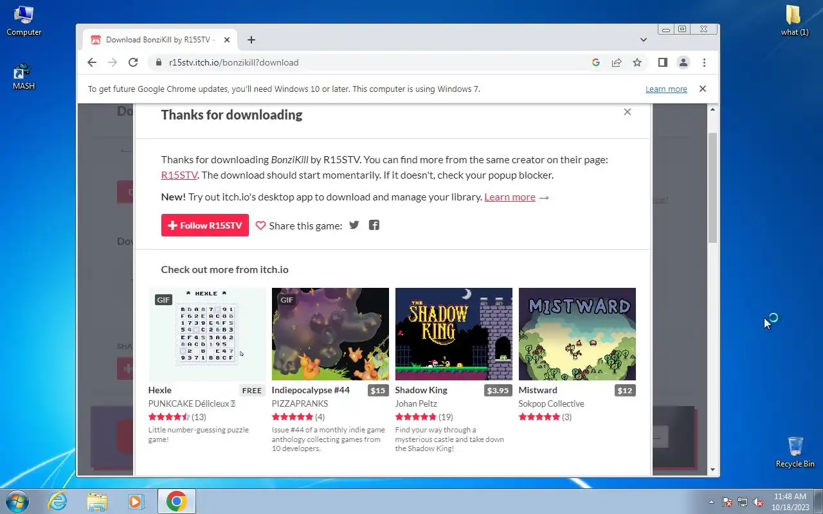Open Windows Explorer from taskbar
This screenshot has width=823, height=514.
coord(97,501)
